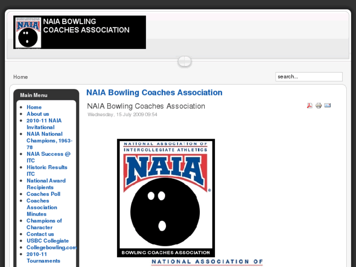Go to 2010-11 NAIA Invitational
The height and width of the screenshot is (267, 356).
[44, 124]
